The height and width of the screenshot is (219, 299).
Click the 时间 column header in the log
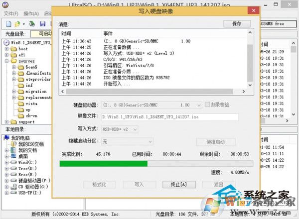coord(66,34)
